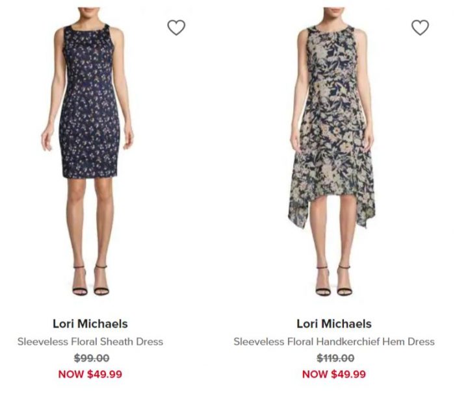
Task: Click NOW $49.99 under Handkerchief Hem Dress
Action: pos(334,374)
